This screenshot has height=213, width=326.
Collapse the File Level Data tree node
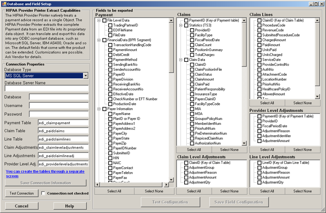[99, 21]
